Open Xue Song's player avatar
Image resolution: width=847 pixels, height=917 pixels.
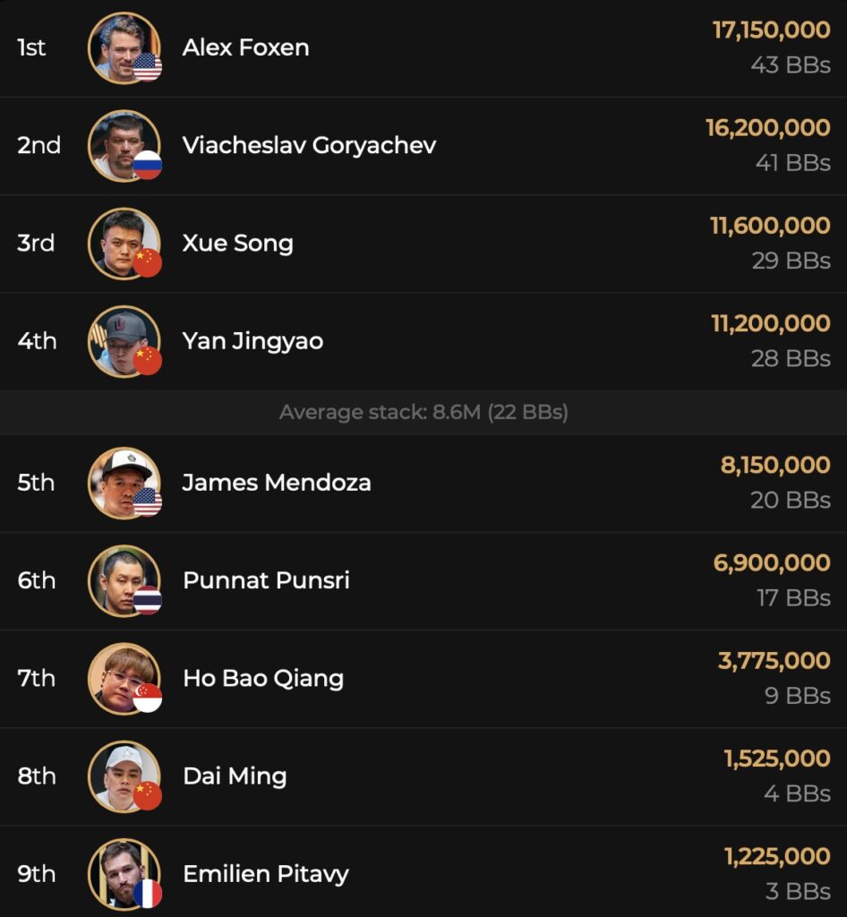(123, 242)
